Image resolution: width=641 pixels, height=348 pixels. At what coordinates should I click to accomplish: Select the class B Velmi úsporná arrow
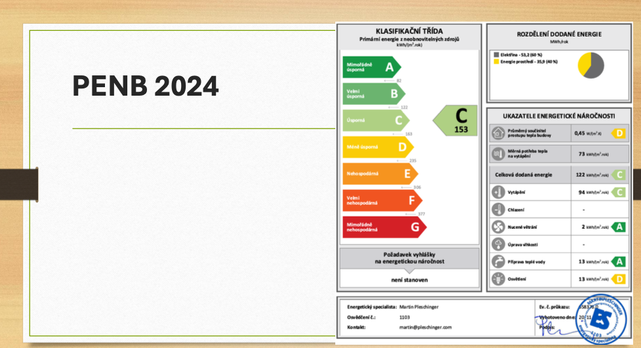(373, 94)
